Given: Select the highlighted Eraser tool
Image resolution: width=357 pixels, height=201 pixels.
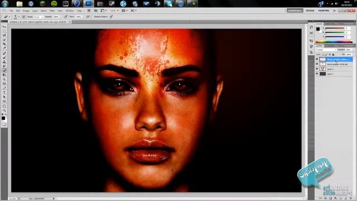Looking at the screenshot, I should coord(4,70).
